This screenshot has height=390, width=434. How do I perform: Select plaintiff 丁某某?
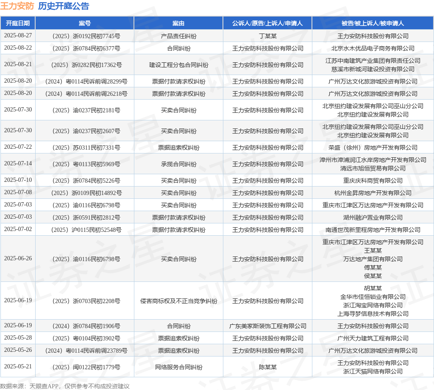(x=268, y=36)
